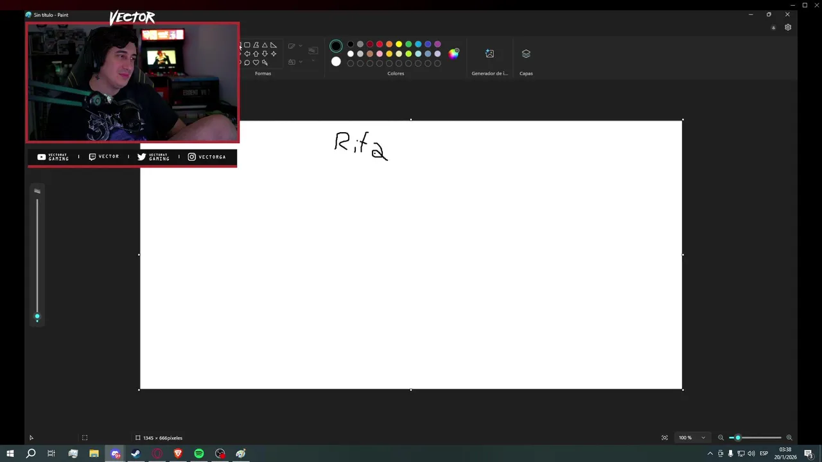Open OBS Studio from the taskbar
Screen dimensions: 822x462
220,454
